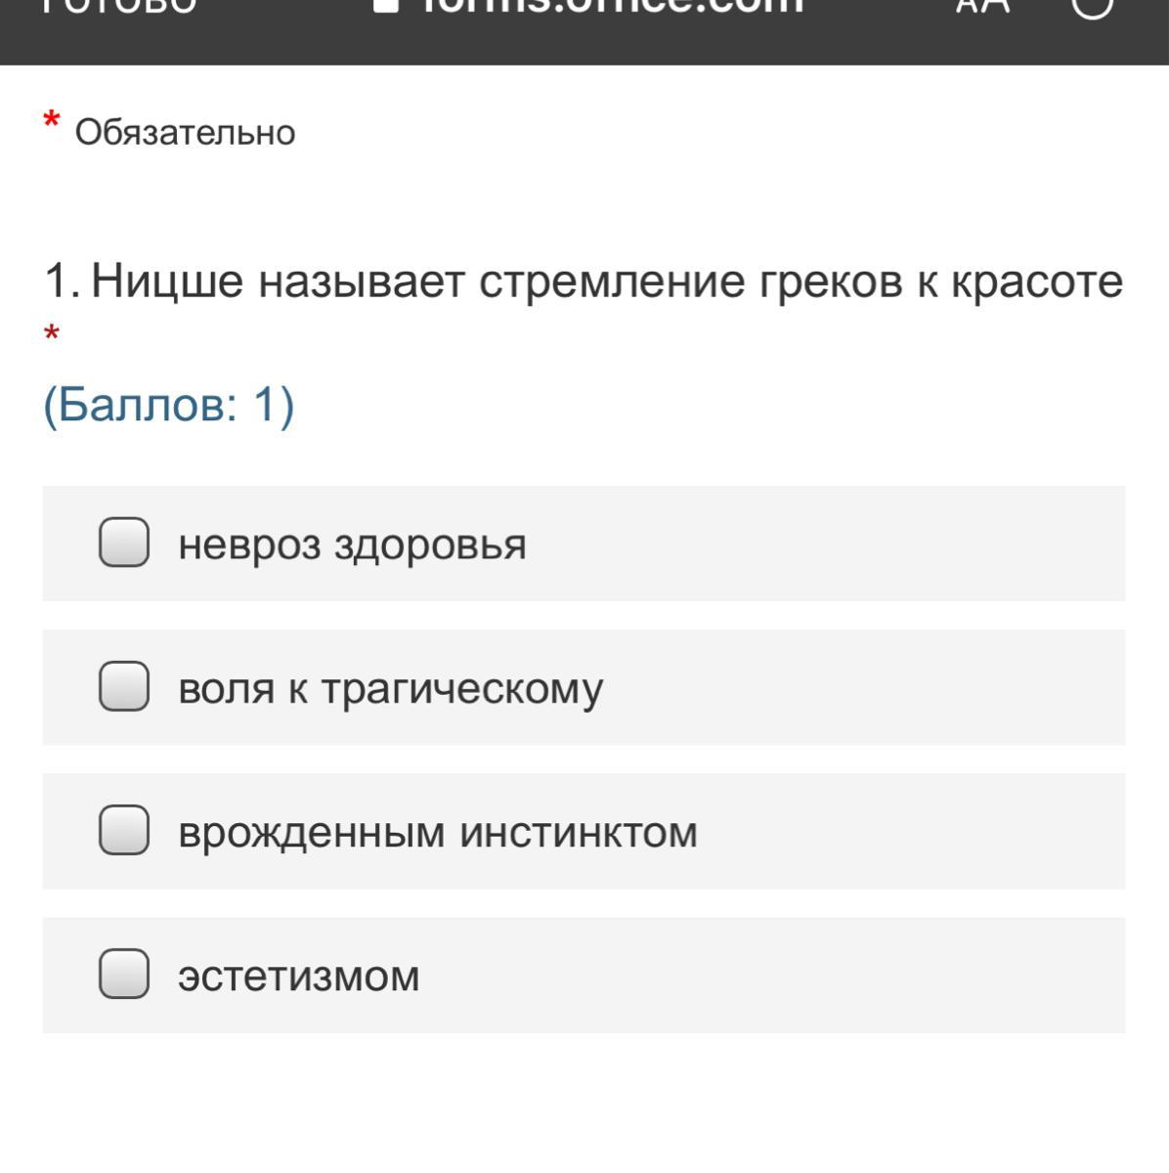Click the «(Баллов: 1)» points label
1169x1173 pixels.
pyautogui.click(x=168, y=404)
